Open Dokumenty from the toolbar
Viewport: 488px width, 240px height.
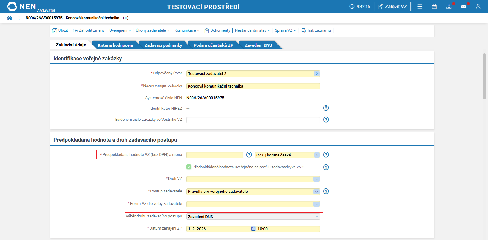(217, 30)
